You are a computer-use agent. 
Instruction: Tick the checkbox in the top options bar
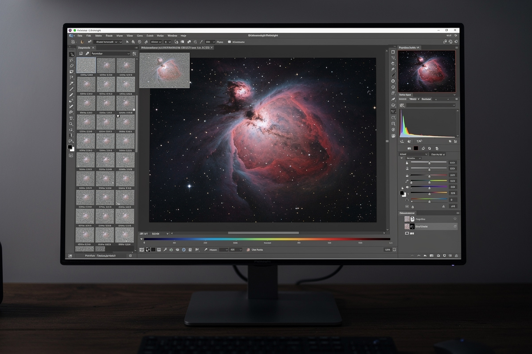(x=229, y=42)
